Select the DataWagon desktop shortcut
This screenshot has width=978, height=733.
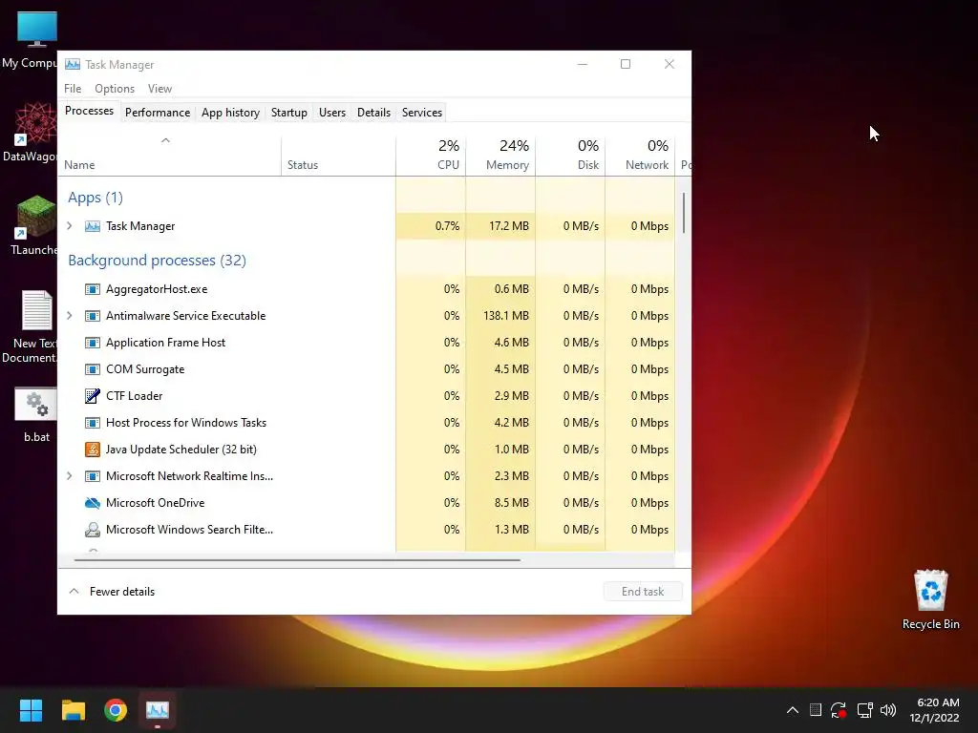click(30, 132)
